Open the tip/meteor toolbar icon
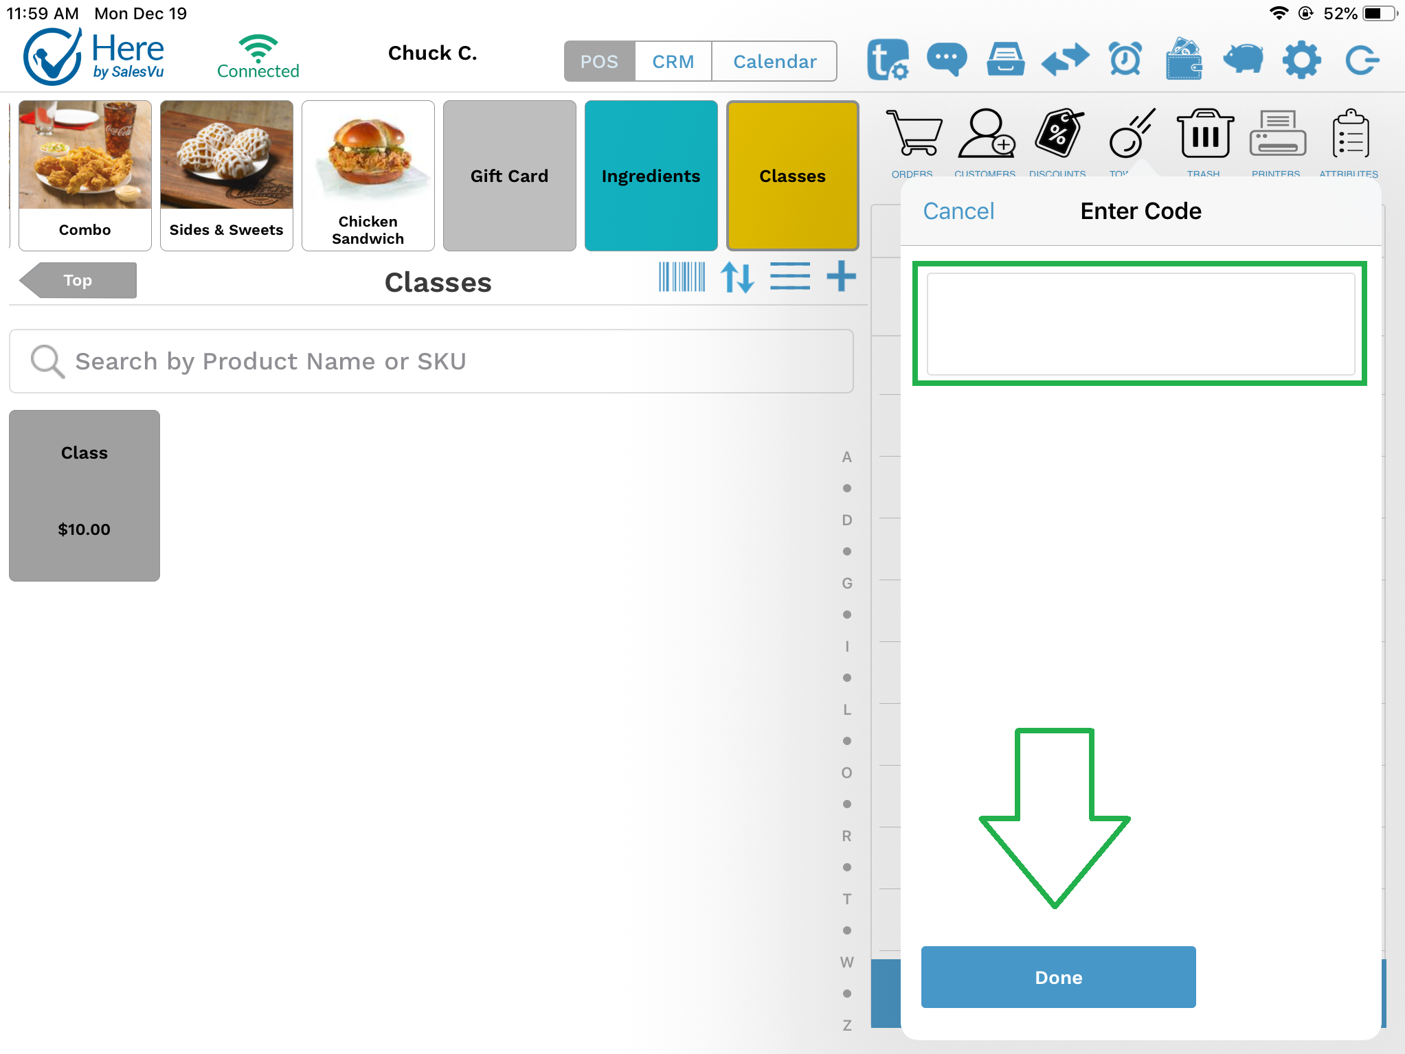Viewport: 1405px width, 1054px height. tap(1132, 133)
